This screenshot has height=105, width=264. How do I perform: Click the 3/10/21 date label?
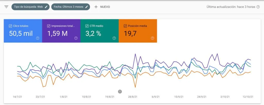(225, 97)
